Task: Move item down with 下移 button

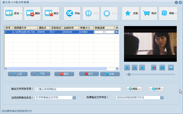Action: pyautogui.click(x=40, y=74)
